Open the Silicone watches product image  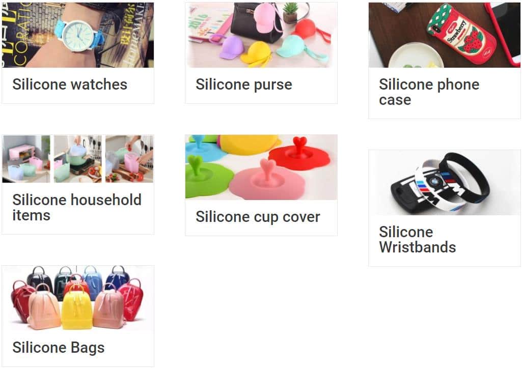pos(78,35)
